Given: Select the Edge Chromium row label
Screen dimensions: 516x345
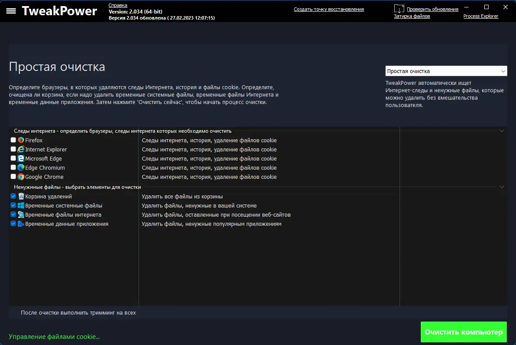Looking at the screenshot, I should click(45, 168).
